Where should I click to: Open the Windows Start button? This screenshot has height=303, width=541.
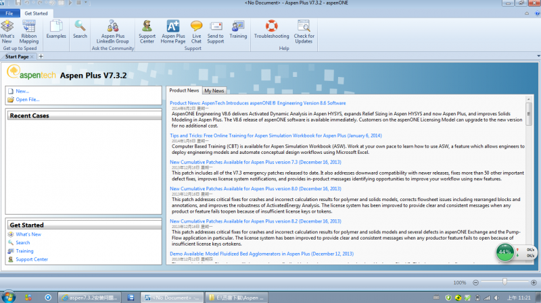pyautogui.click(x=8, y=297)
